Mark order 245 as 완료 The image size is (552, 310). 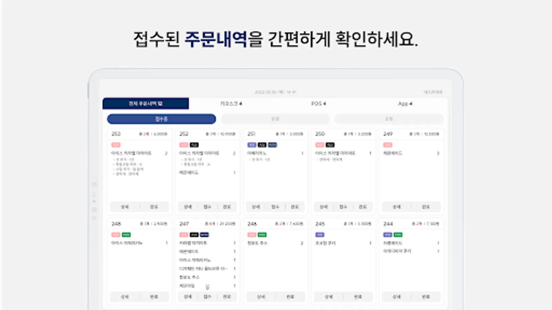358,297
